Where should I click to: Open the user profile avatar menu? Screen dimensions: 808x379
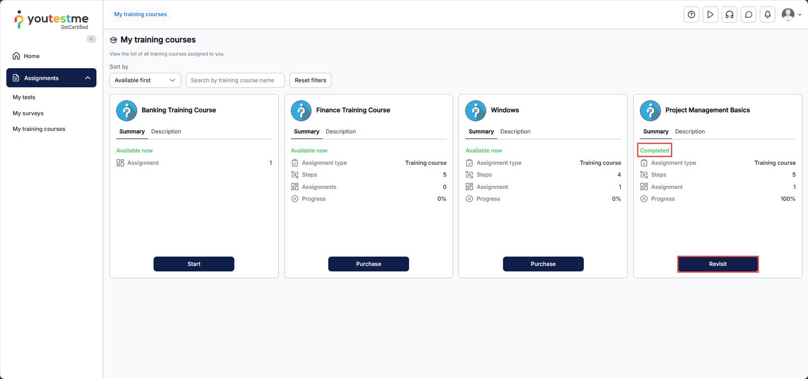click(x=790, y=15)
